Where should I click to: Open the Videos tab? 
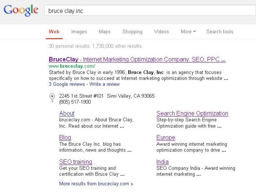tap(161, 31)
